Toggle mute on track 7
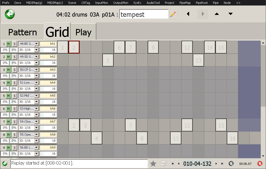Viewport: 266px width, 169px height. tap(9, 122)
